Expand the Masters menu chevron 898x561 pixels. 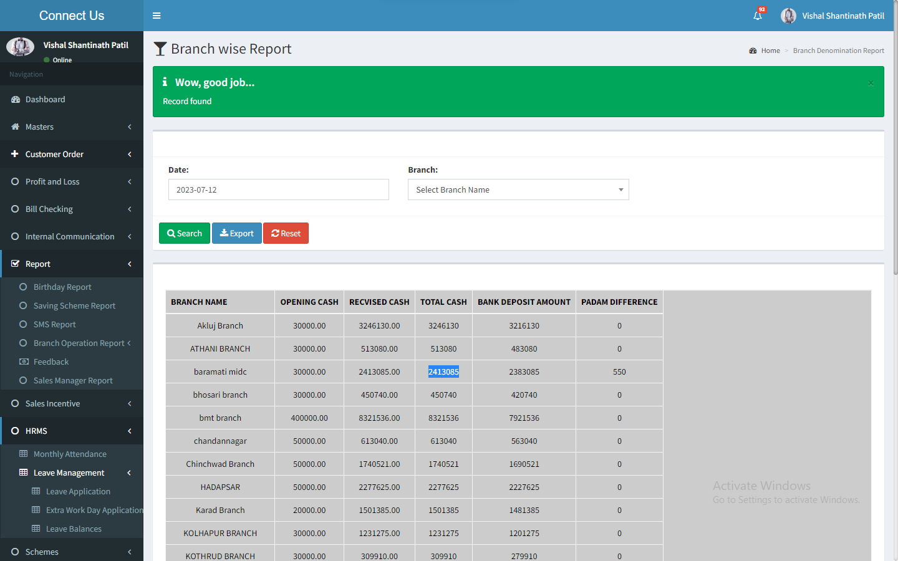(130, 127)
